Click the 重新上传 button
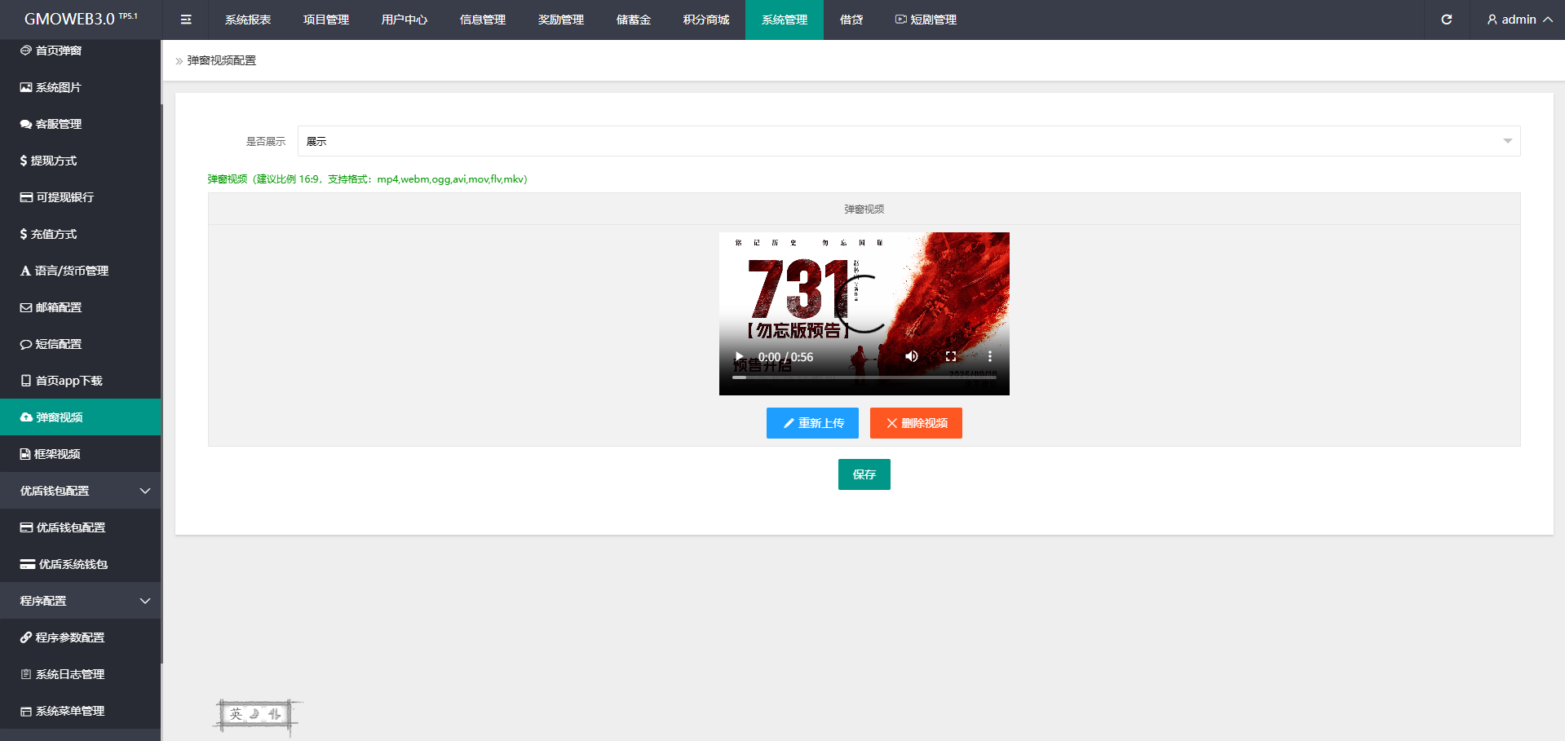Viewport: 1565px width, 741px height. [x=812, y=423]
